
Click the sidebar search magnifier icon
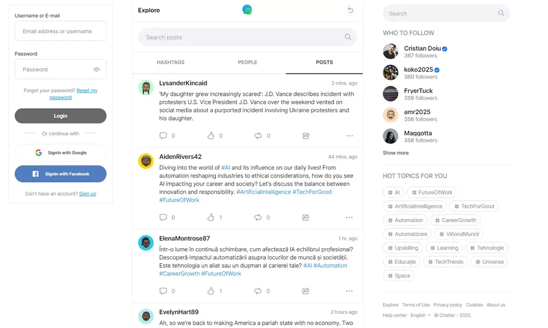coord(501,14)
